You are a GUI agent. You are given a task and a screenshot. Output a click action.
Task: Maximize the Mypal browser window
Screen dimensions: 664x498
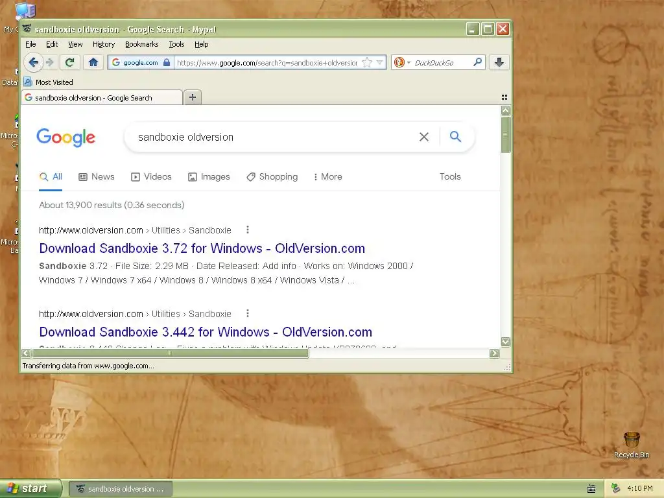coord(488,29)
